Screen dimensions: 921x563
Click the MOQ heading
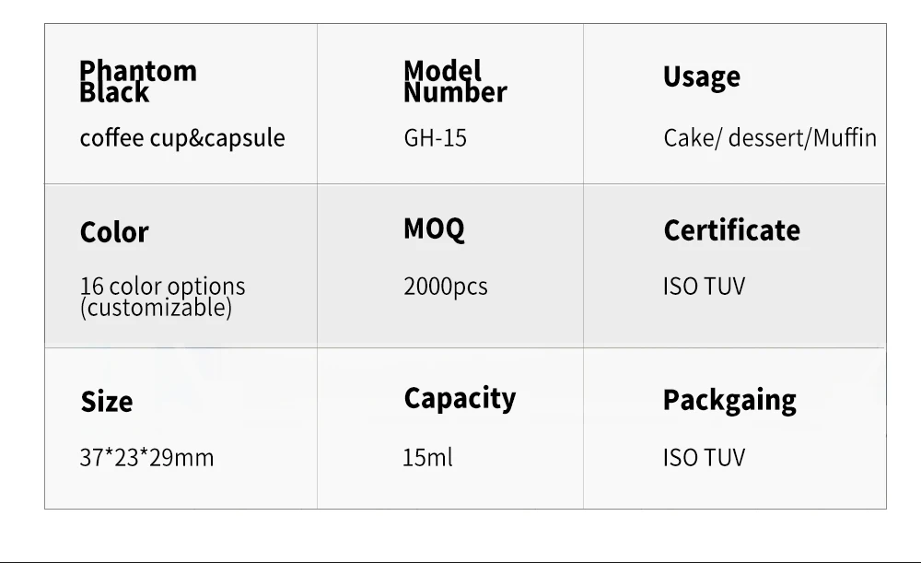tap(434, 229)
